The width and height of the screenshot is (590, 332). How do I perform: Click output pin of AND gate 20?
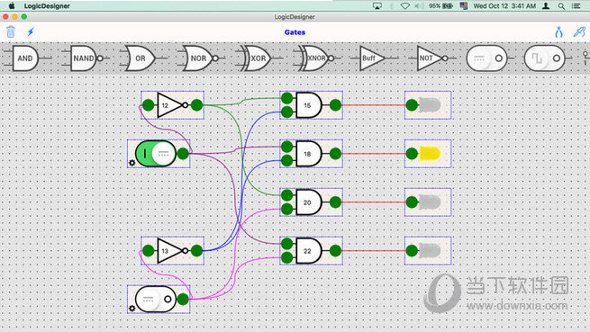point(335,202)
